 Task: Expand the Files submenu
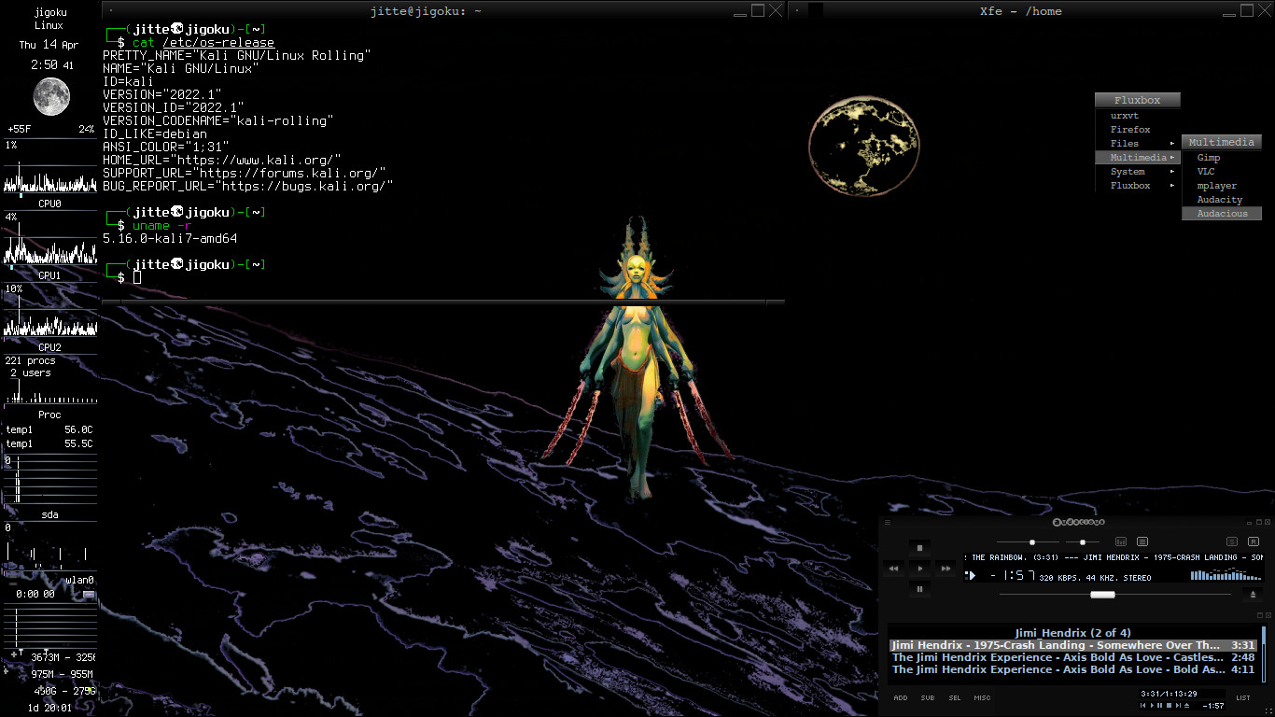[1137, 144]
